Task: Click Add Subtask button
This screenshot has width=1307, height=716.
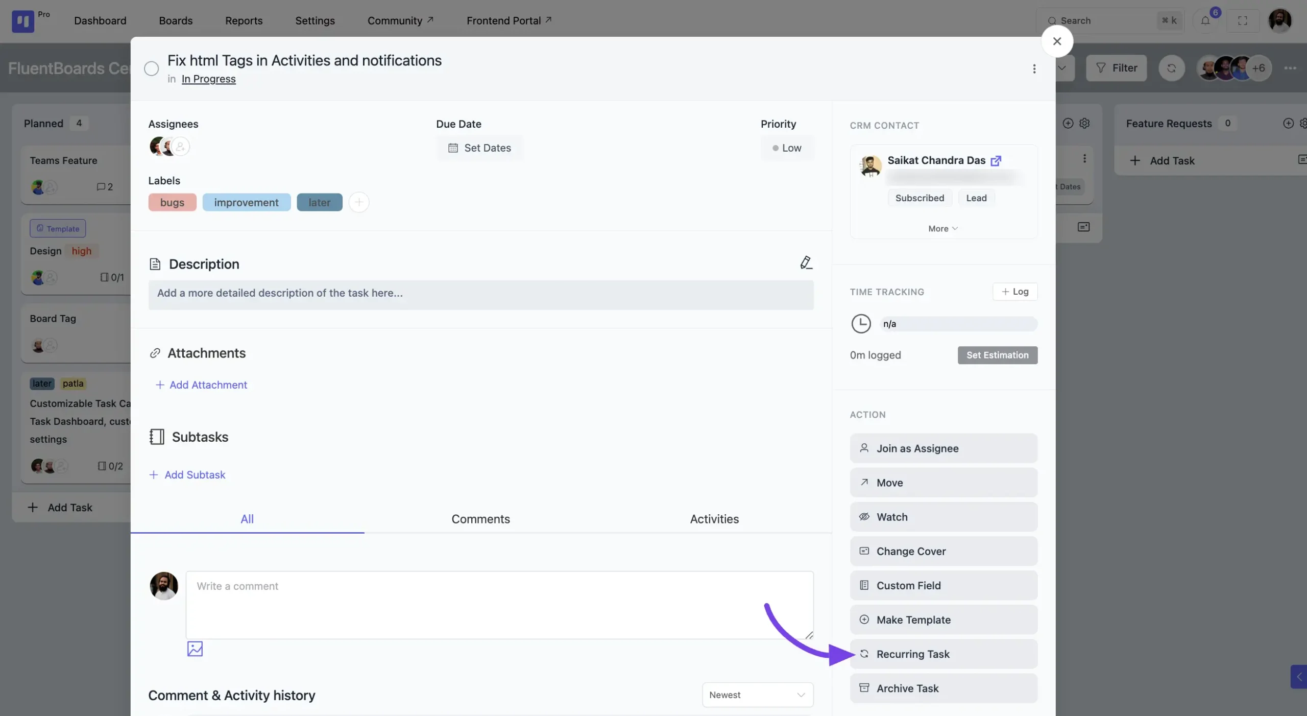Action: point(187,474)
